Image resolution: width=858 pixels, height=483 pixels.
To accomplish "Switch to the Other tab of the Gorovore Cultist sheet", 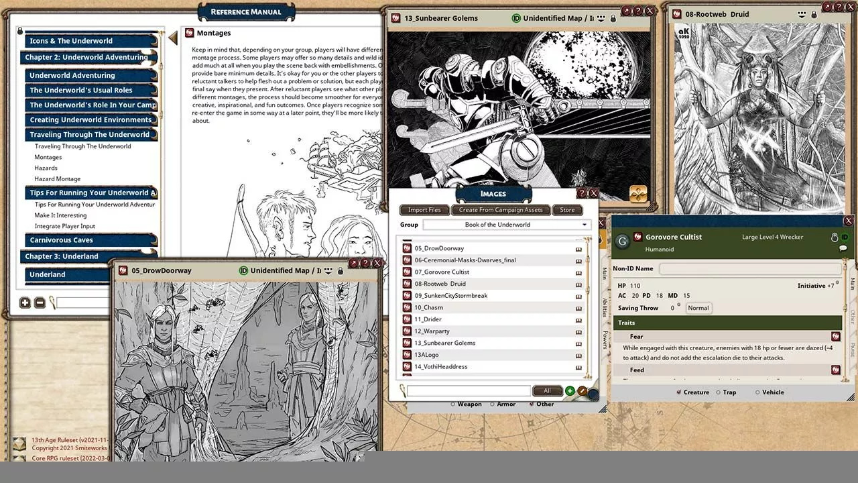I will (853, 316).
